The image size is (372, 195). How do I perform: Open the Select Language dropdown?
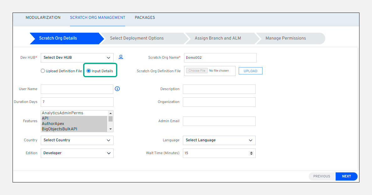(219, 140)
